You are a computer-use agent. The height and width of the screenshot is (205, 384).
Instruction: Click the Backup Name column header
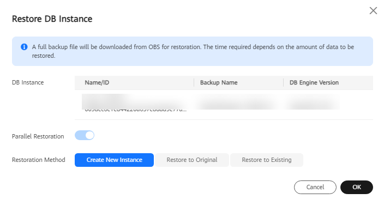click(219, 82)
